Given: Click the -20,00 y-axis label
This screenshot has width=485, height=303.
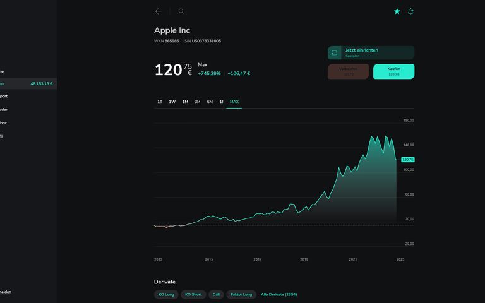Looking at the screenshot, I should point(409,244).
